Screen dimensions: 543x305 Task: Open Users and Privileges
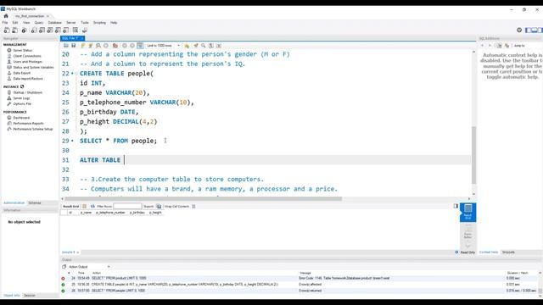28,62
